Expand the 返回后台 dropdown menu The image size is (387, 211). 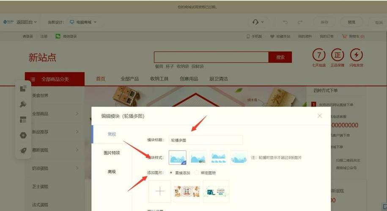tap(26, 22)
